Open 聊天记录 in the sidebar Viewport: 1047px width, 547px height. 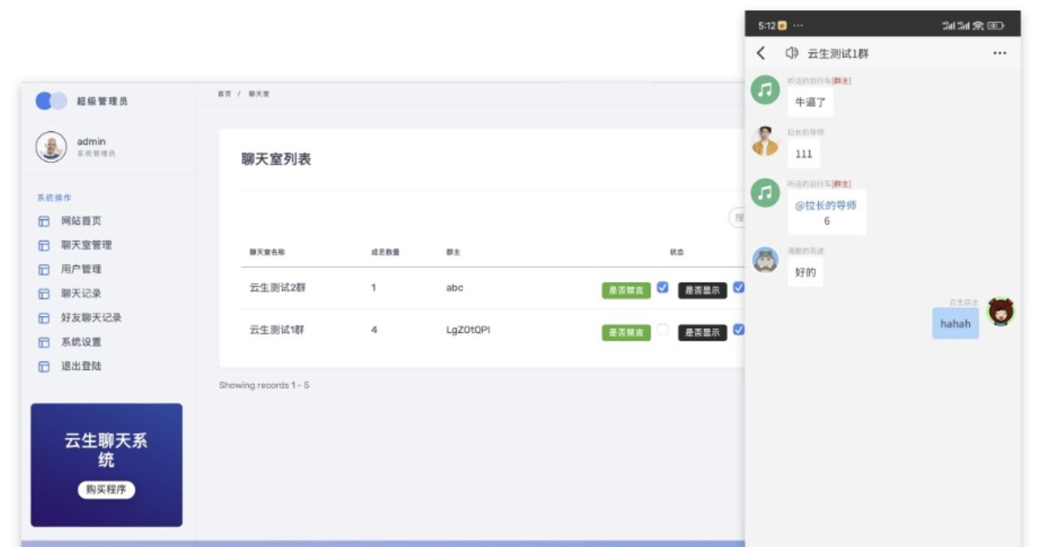pyautogui.click(x=81, y=294)
